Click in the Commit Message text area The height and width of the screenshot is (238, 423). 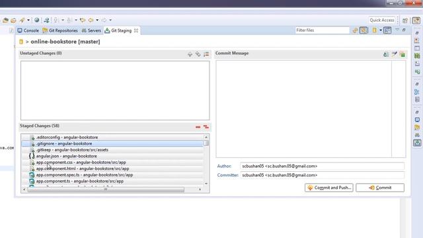tap(304, 108)
